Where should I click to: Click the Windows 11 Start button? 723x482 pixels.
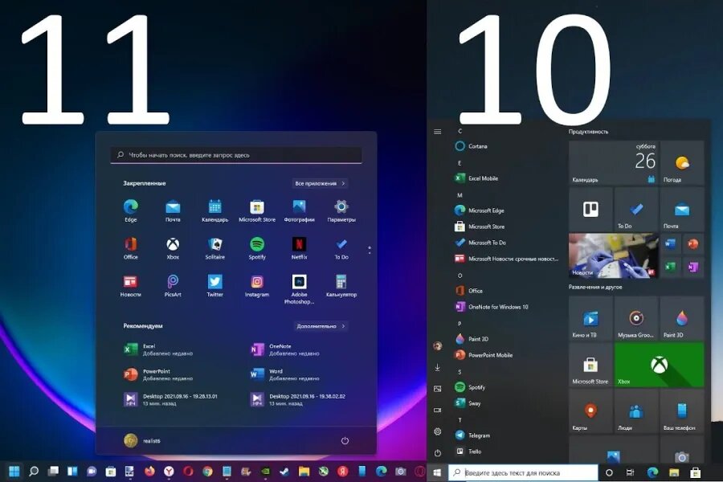[14, 472]
